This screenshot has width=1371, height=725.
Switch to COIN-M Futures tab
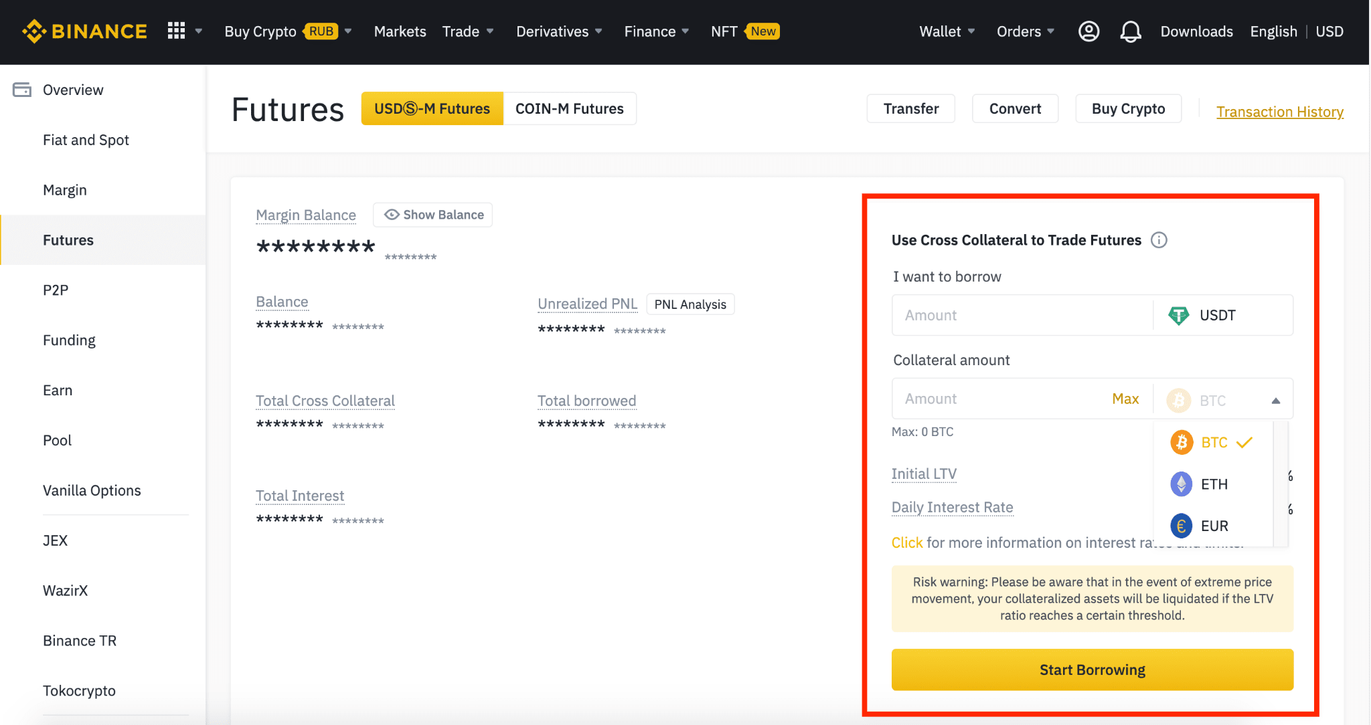tap(569, 108)
